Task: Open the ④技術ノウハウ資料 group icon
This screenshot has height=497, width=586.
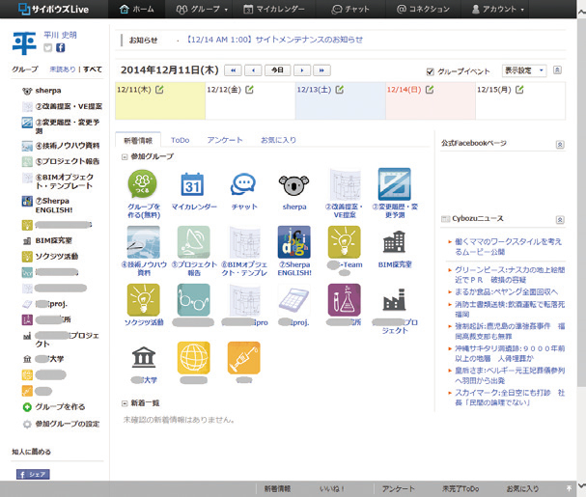Action: point(143,242)
